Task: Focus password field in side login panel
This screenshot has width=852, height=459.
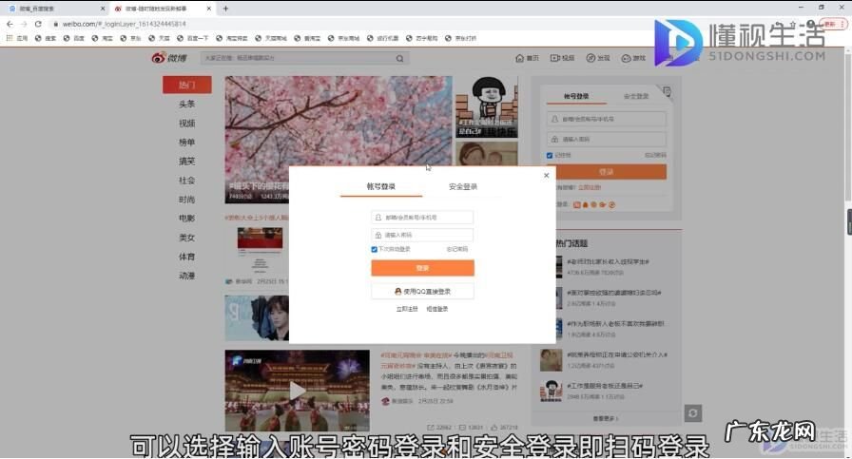Action: tap(607, 139)
